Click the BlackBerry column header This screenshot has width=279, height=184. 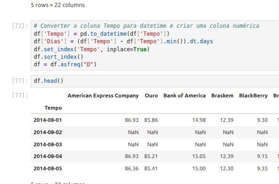coord(253,96)
